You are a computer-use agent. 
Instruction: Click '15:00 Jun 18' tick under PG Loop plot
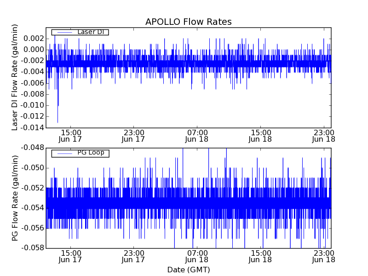pos(260,257)
